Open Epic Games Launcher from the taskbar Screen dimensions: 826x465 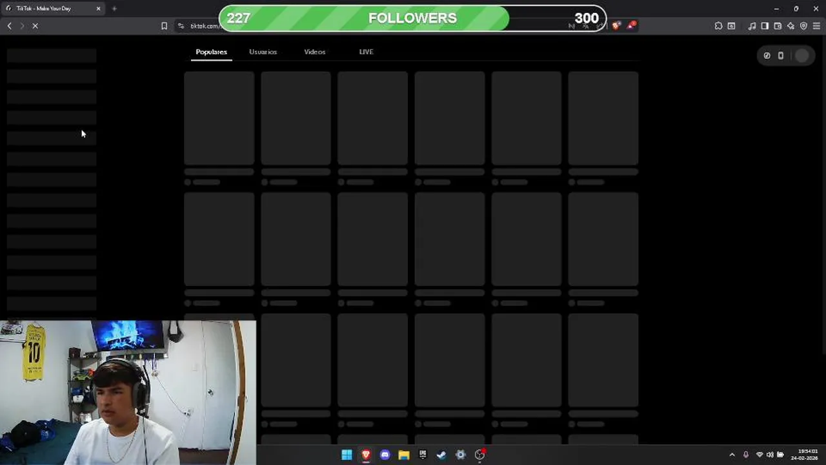(x=423, y=455)
